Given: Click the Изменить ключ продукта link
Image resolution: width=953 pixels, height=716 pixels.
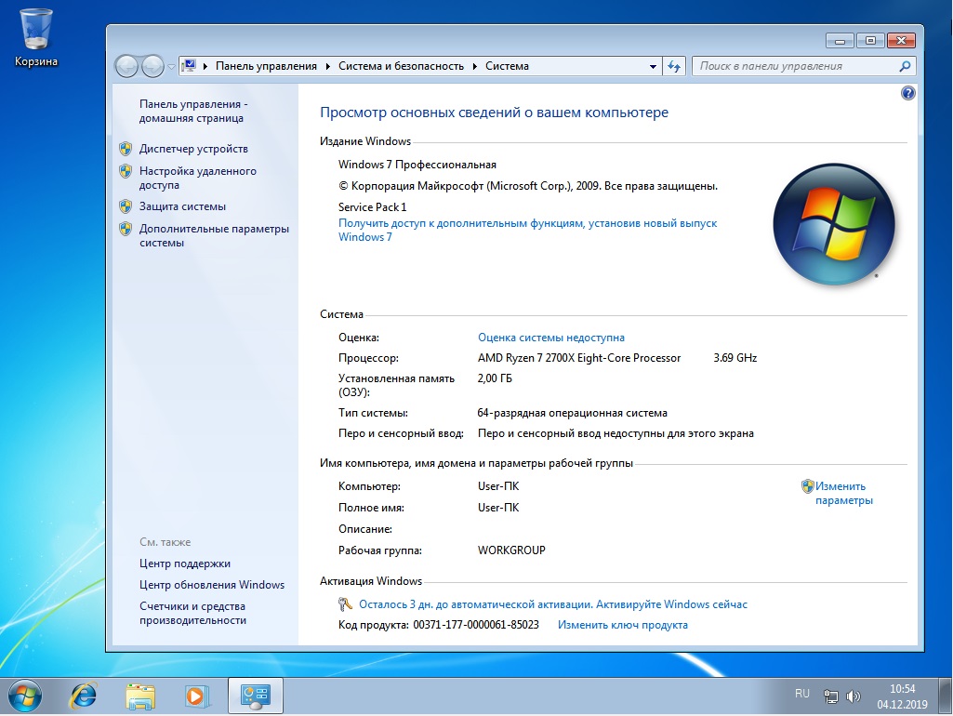Looking at the screenshot, I should pos(622,625).
